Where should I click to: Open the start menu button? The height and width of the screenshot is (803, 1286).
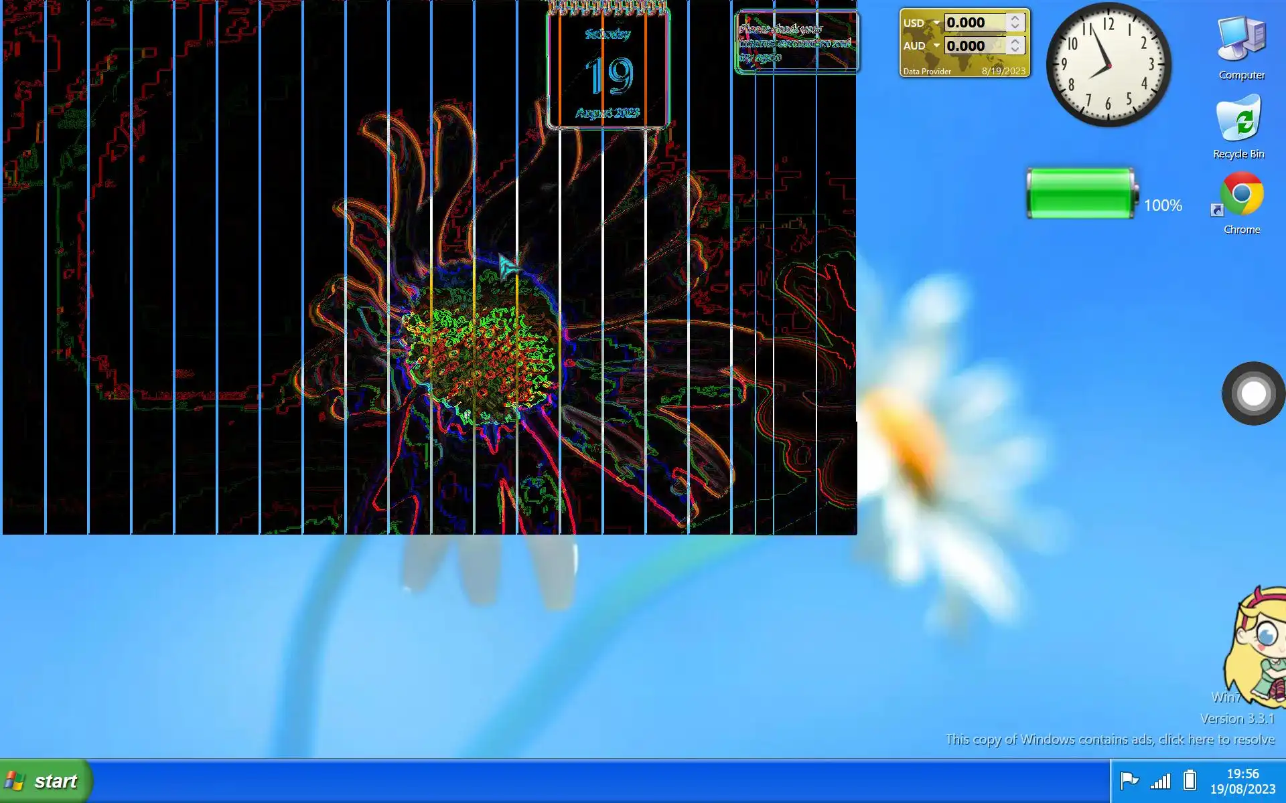pyautogui.click(x=46, y=781)
